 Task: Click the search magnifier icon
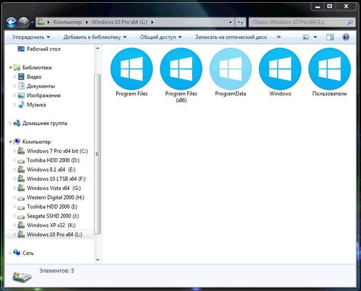coord(350,22)
